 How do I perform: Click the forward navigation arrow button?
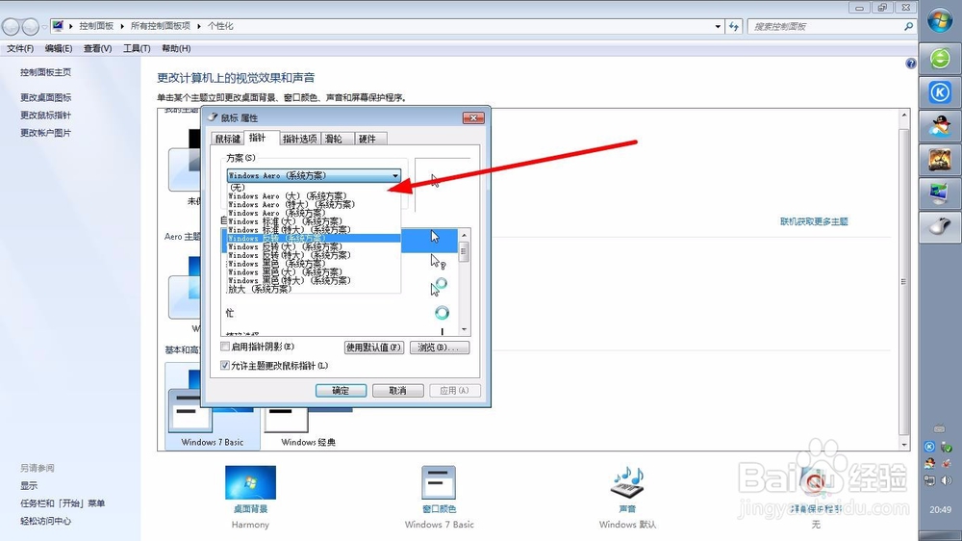[31, 26]
